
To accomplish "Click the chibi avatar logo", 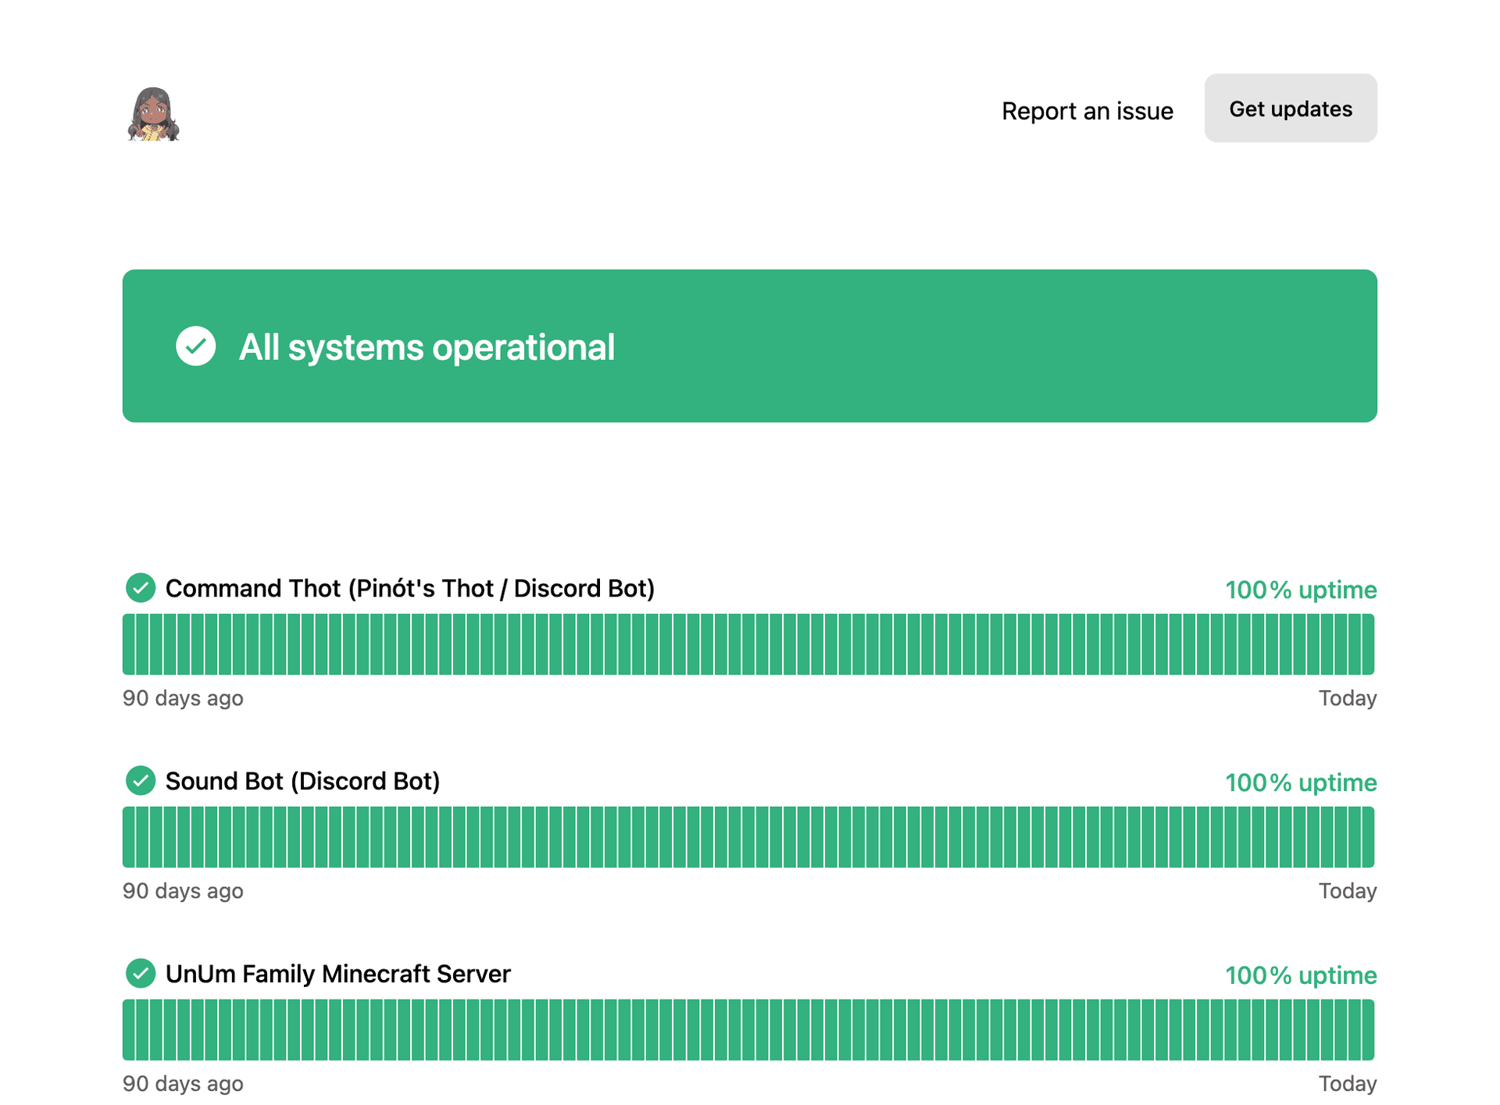I will click(153, 114).
